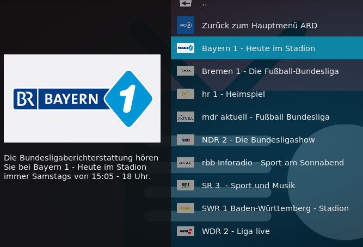Play 'mdr aktuell - Fußball Bundesliga'

tap(267, 116)
